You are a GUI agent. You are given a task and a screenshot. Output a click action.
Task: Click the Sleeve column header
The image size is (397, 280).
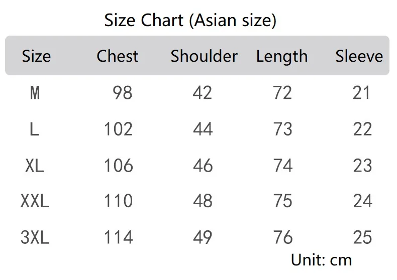coord(359,56)
